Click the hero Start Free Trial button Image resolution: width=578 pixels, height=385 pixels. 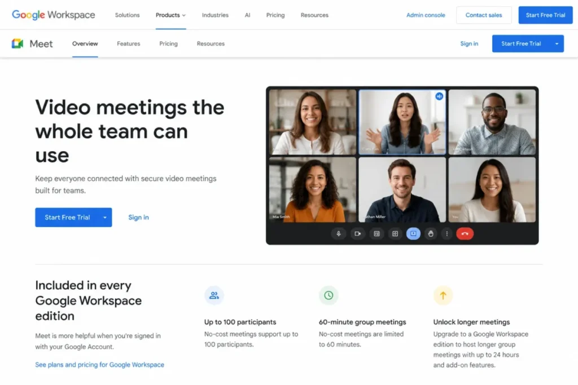click(67, 217)
